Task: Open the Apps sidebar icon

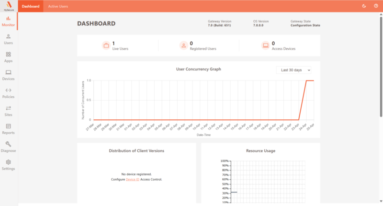Action: (x=8, y=54)
